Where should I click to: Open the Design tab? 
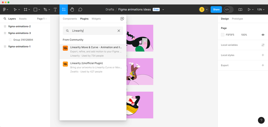[225, 19]
